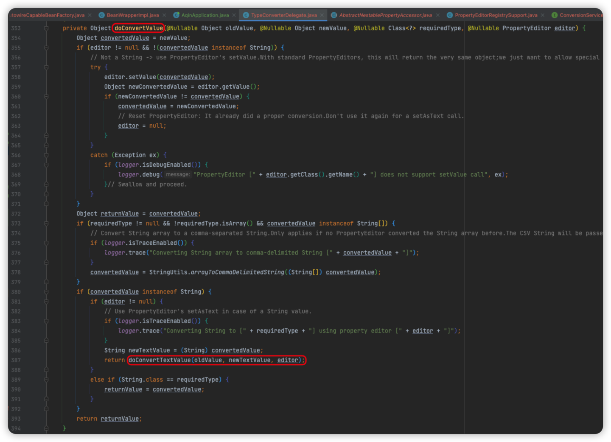Close the AbstractNestablePropertyAccessor.java tab

(437, 15)
